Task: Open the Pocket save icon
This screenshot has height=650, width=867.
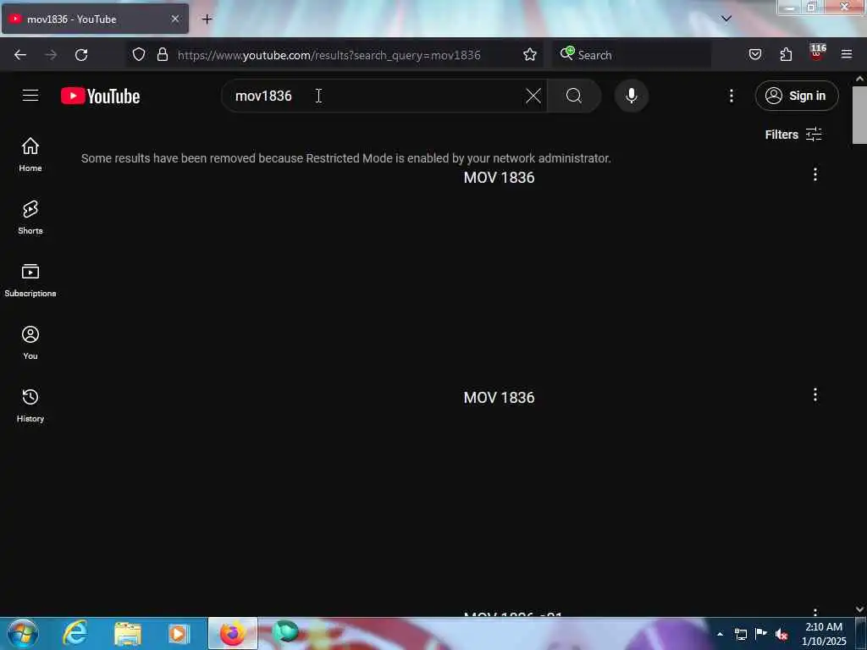Action: 754,55
